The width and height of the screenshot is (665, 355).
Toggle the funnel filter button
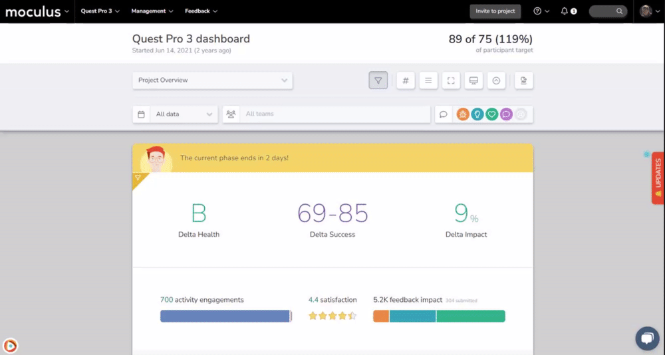pyautogui.click(x=378, y=80)
